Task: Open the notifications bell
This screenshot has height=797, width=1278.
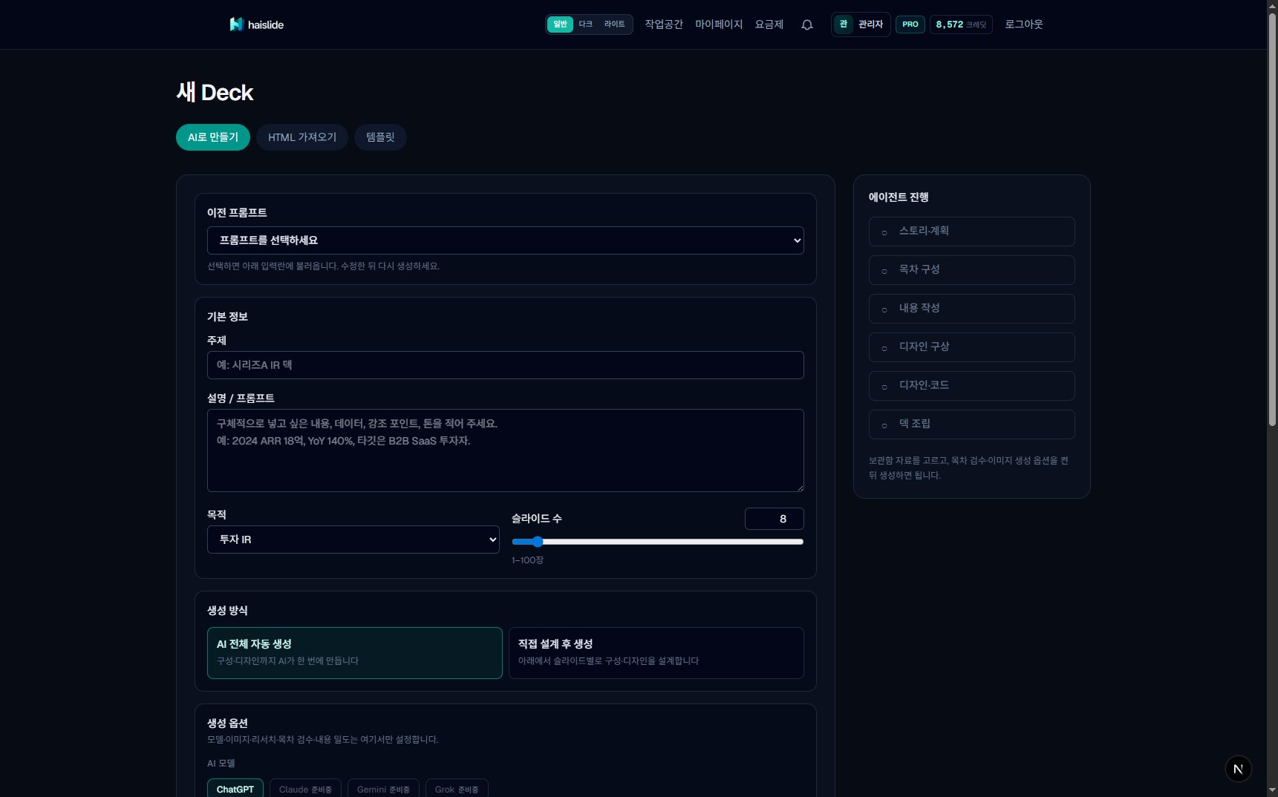Action: (807, 24)
